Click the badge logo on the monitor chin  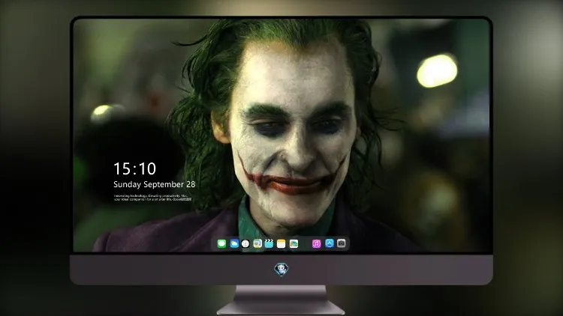281,270
